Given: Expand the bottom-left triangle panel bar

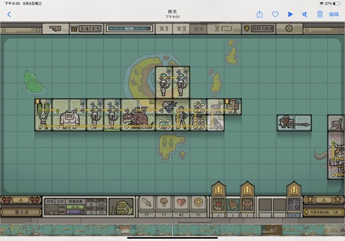Looking at the screenshot, I should click(21, 200).
